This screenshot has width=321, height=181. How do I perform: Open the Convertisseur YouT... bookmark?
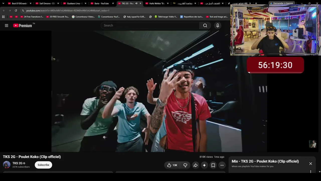(x=109, y=17)
